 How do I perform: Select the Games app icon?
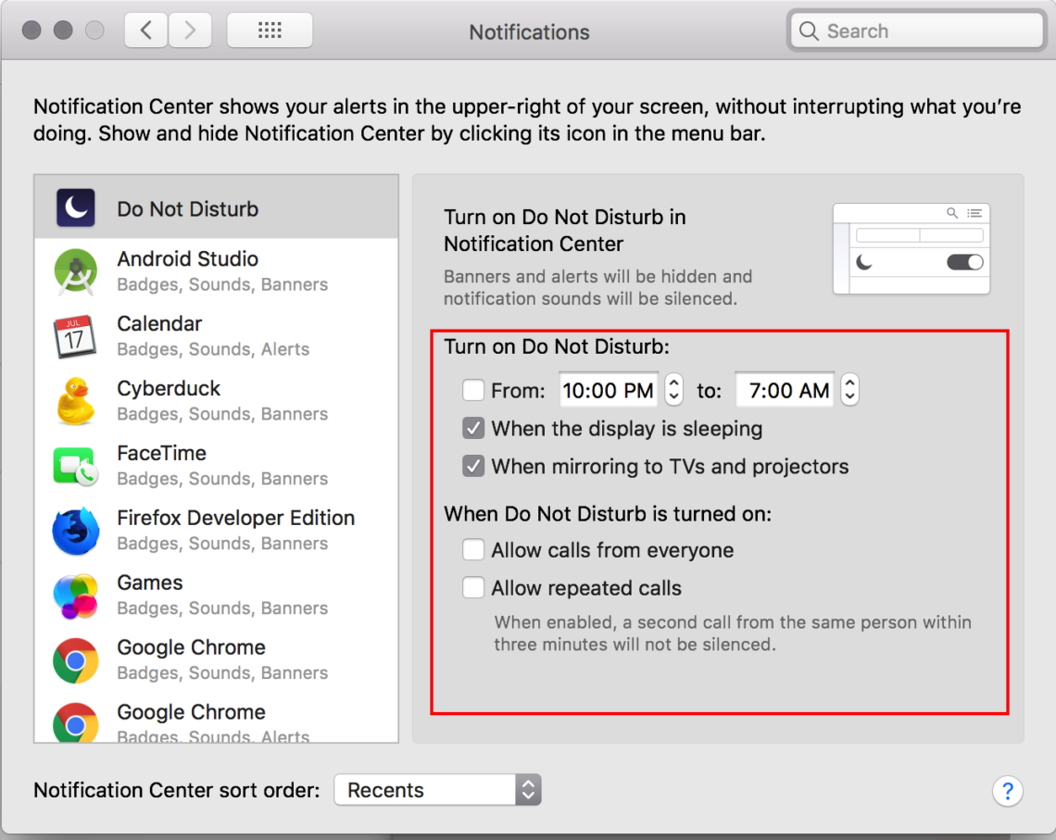75,595
